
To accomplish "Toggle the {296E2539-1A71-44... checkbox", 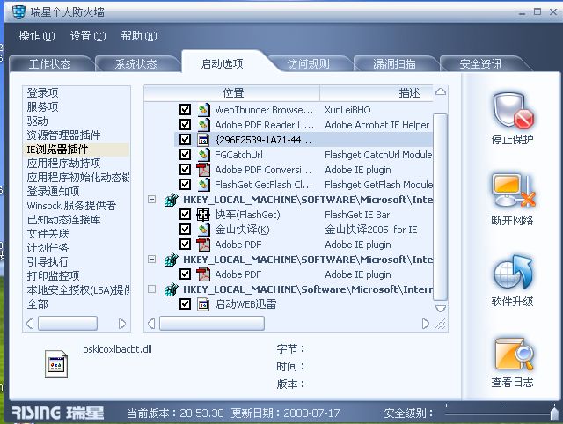I will 185,140.
